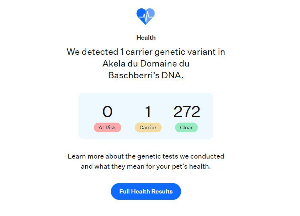Select the 'and what they mean' phrase

(113, 166)
